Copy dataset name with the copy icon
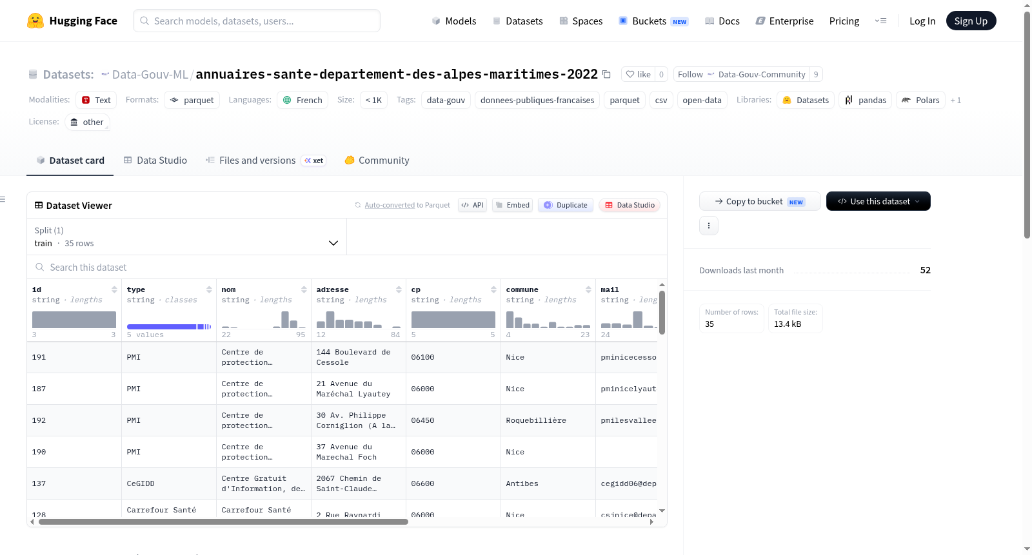1032x555 pixels. (606, 74)
